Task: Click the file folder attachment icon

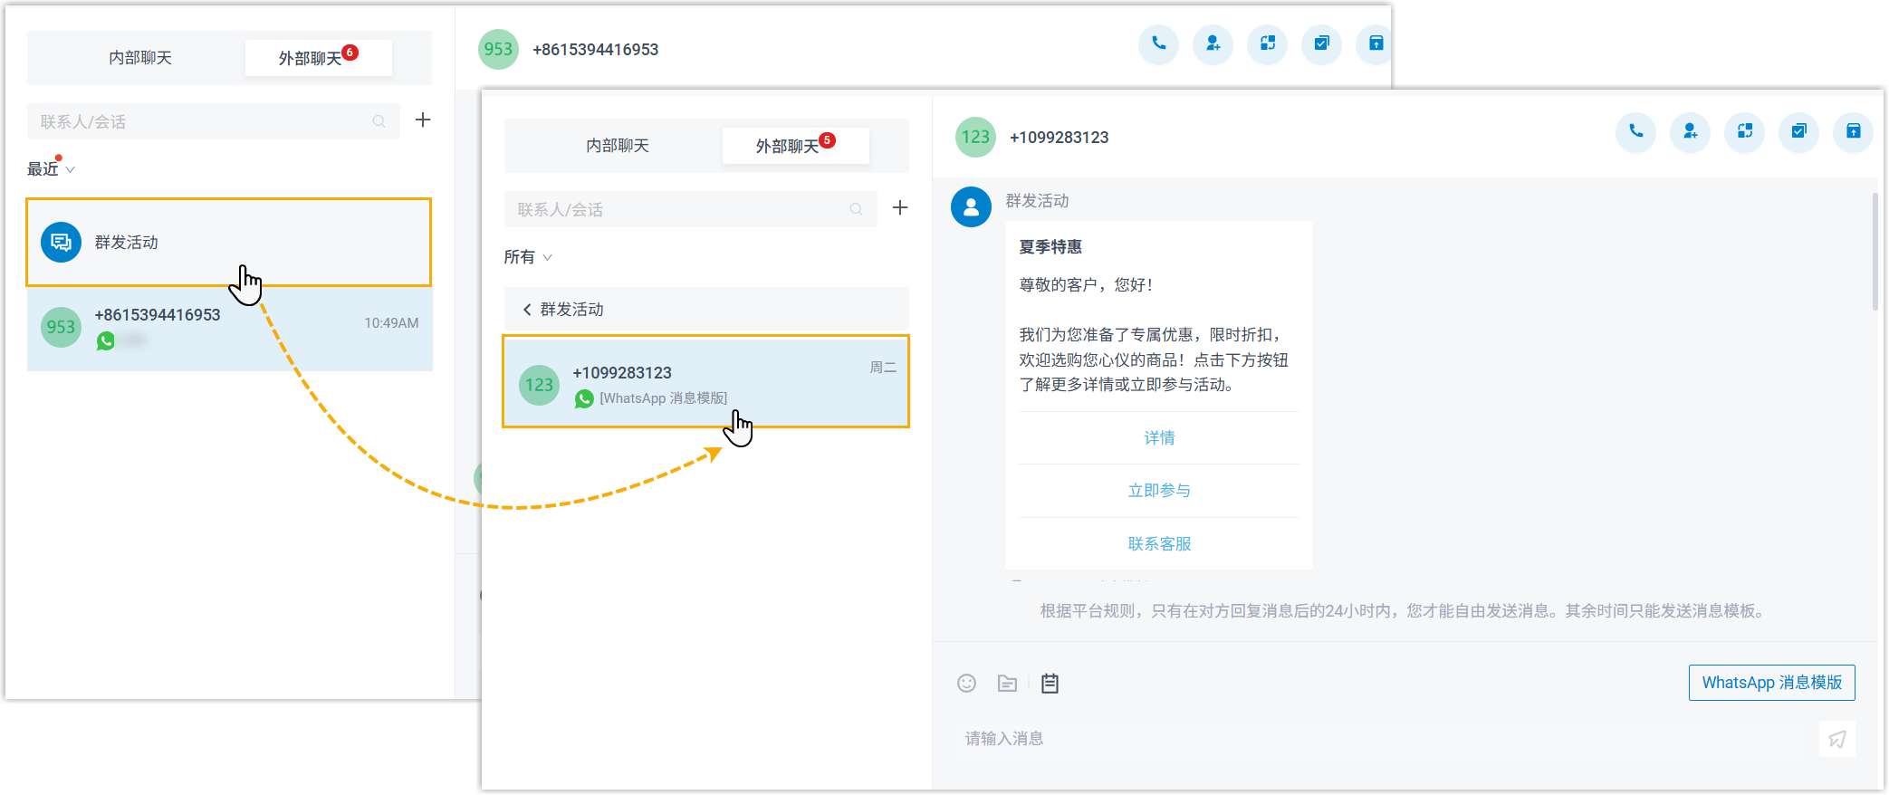Action: point(1007,684)
